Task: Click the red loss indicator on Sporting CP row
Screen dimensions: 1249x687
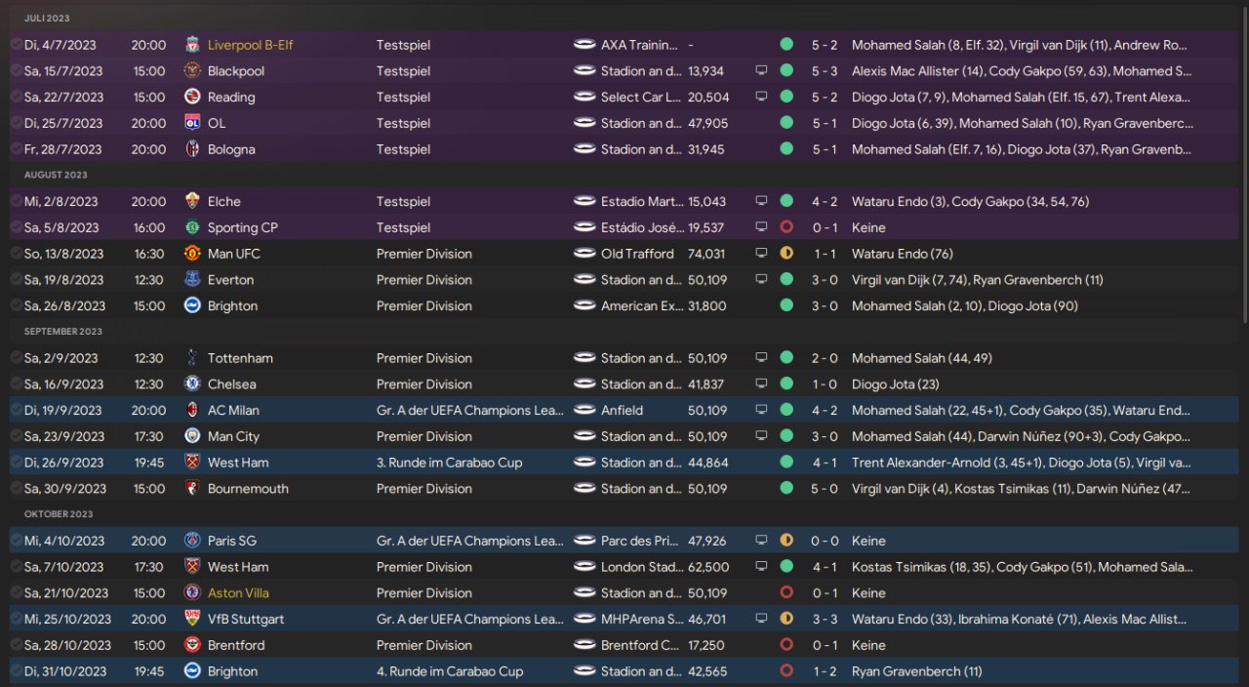Action: pyautogui.click(x=786, y=227)
